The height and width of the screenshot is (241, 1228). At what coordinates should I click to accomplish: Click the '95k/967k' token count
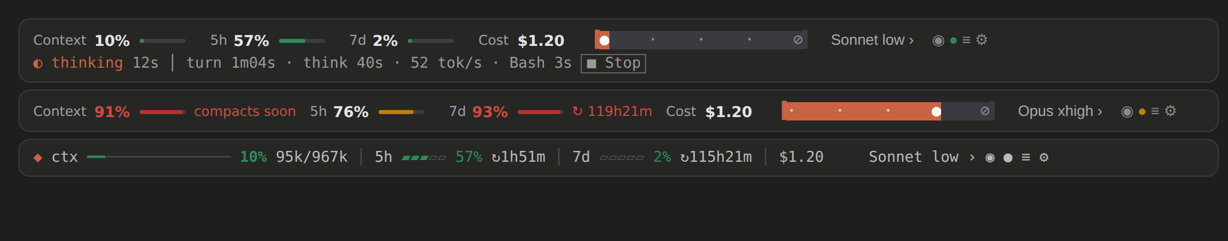[312, 157]
